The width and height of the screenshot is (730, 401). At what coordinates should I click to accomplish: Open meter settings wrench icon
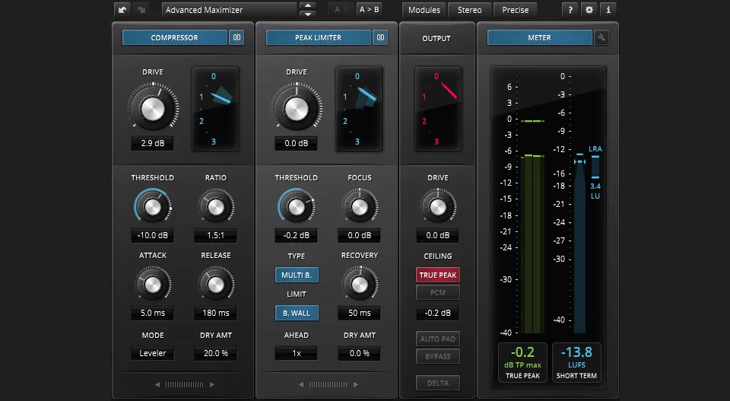[601, 38]
